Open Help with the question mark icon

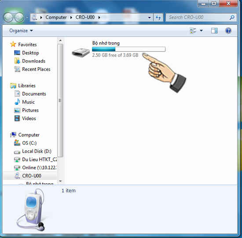pyautogui.click(x=228, y=30)
